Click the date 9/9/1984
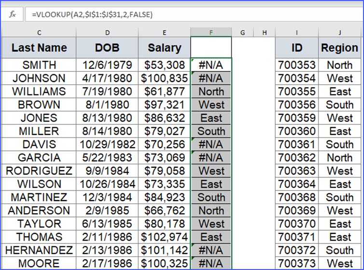Screen dimensions: 364x270 pyautogui.click(x=107, y=171)
